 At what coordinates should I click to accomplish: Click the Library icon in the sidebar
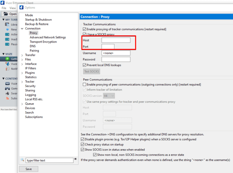click(8, 24)
